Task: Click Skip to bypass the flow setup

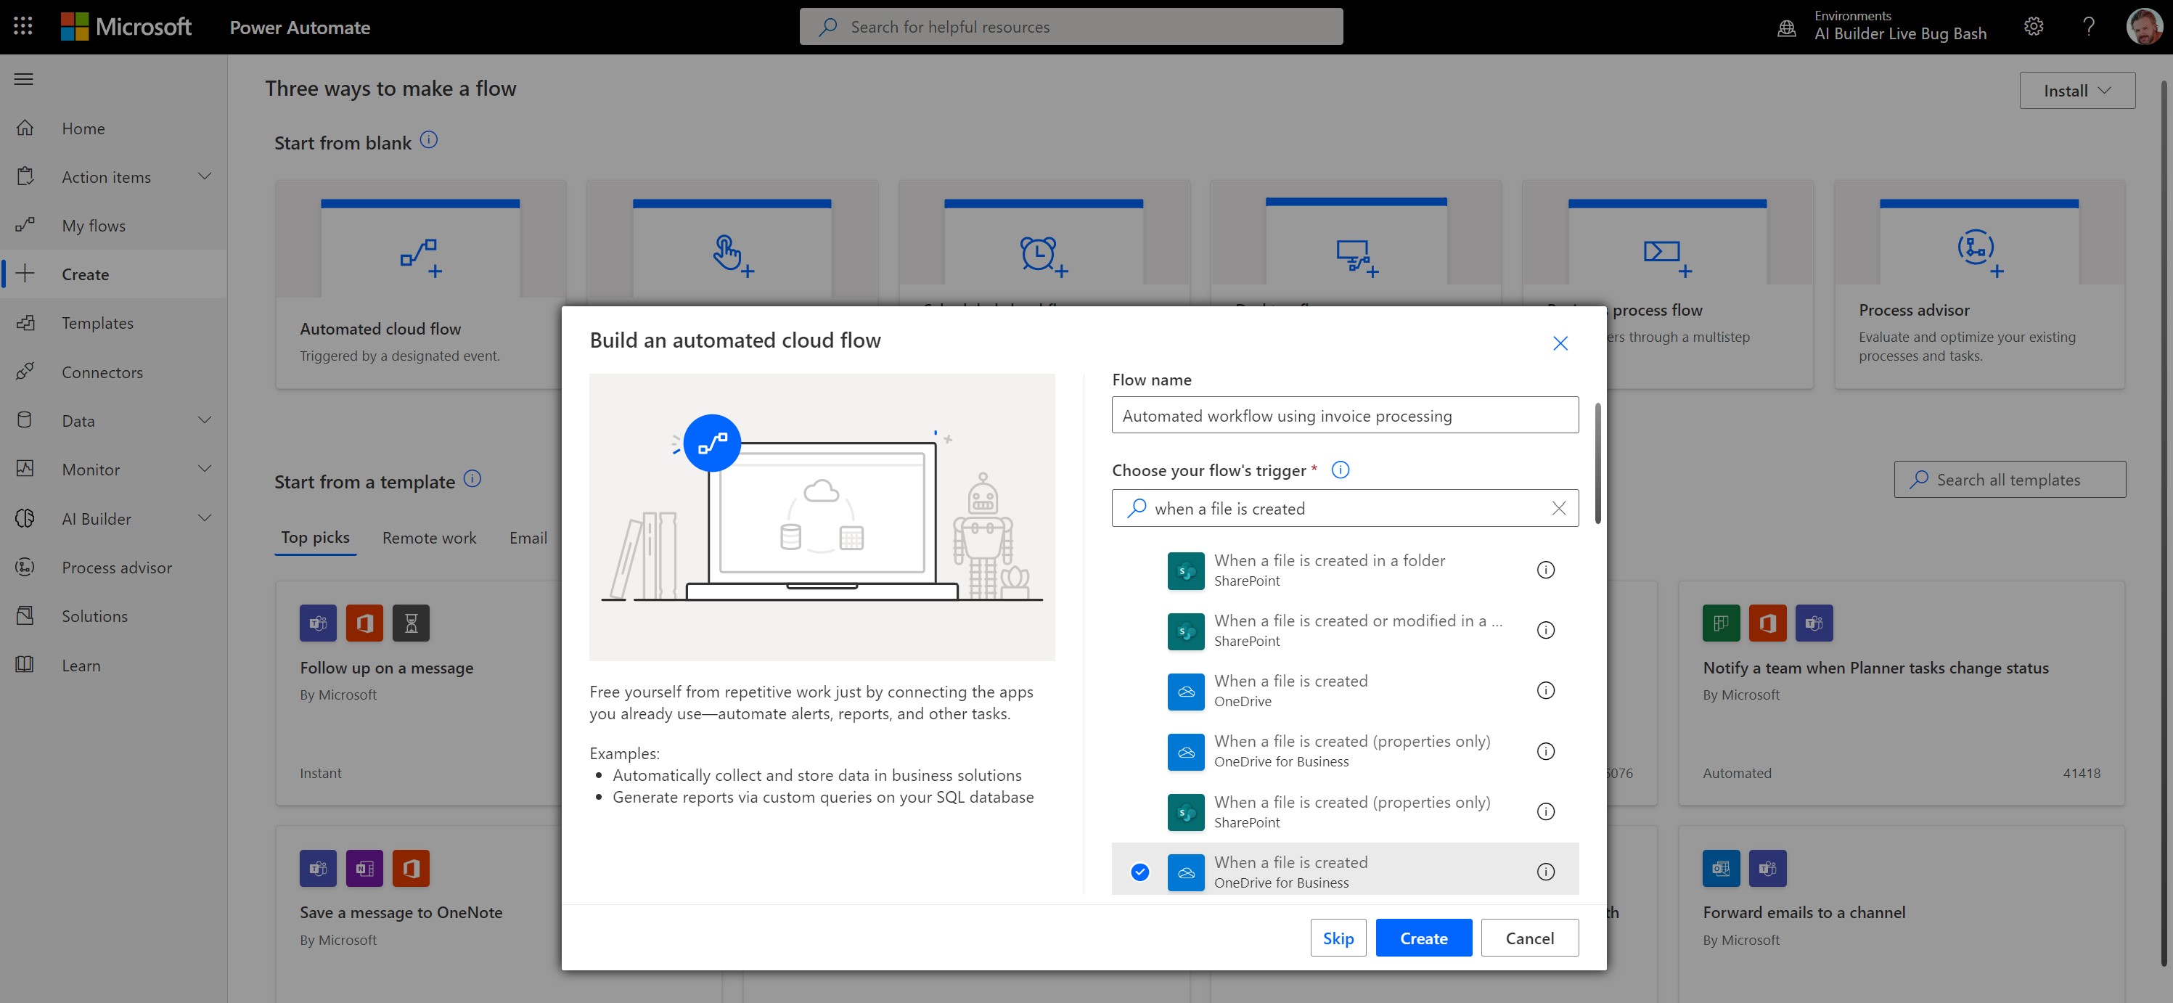Action: [1339, 937]
